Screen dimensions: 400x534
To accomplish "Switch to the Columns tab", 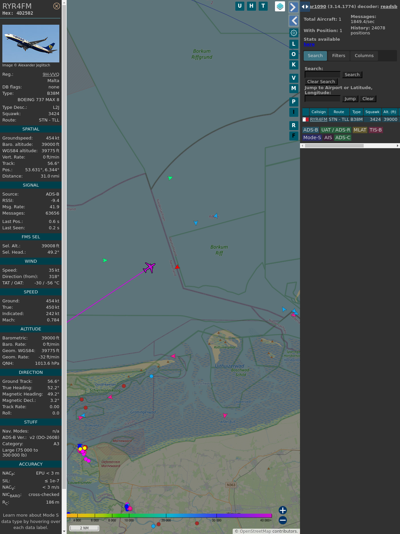I will coord(364,56).
